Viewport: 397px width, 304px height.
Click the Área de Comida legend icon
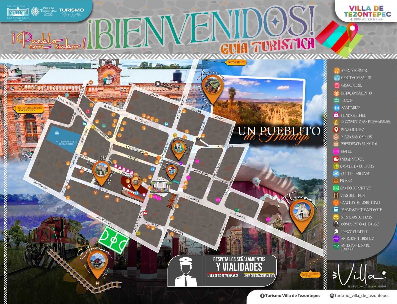[337, 71]
